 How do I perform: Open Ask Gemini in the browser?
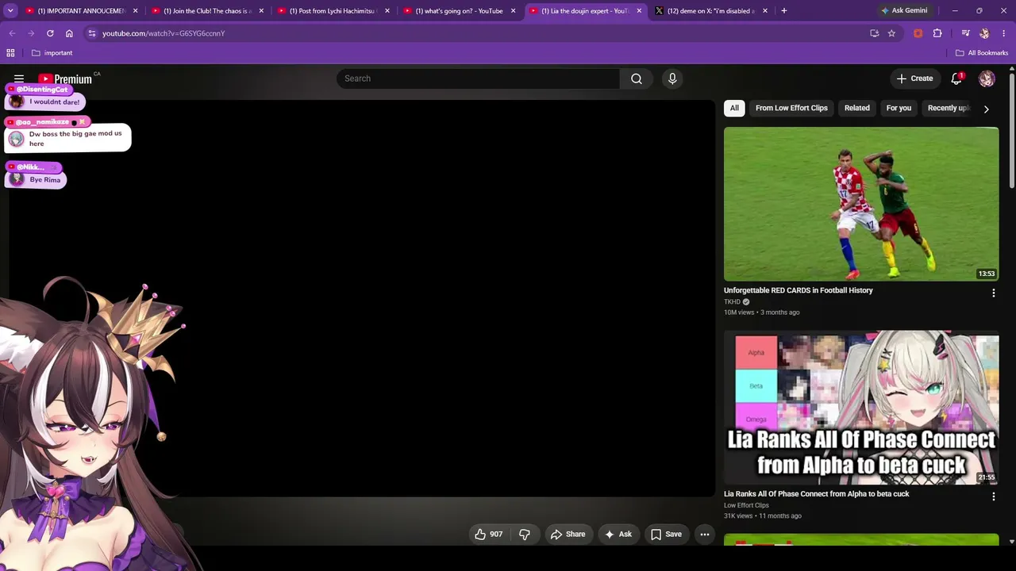coord(903,11)
